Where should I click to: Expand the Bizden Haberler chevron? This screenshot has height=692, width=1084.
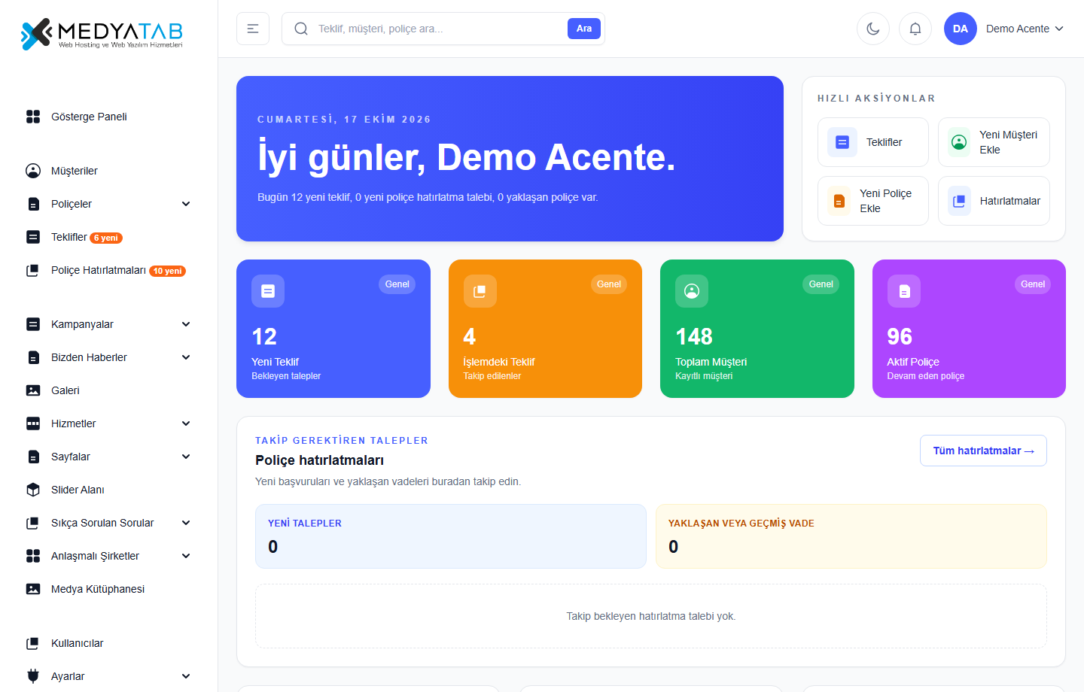click(186, 357)
